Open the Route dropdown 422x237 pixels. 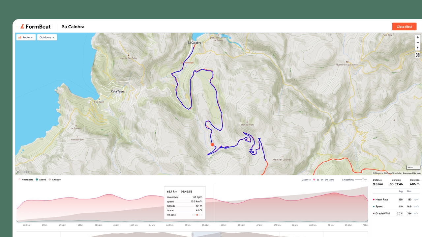point(26,38)
